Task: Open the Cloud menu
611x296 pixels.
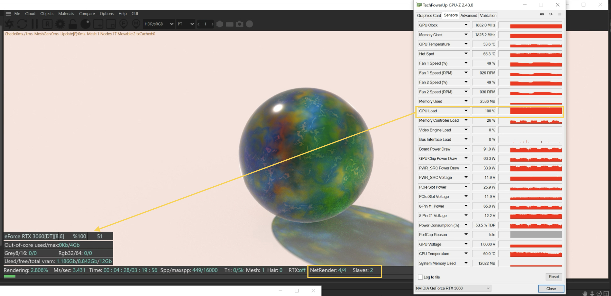Action: coord(30,14)
